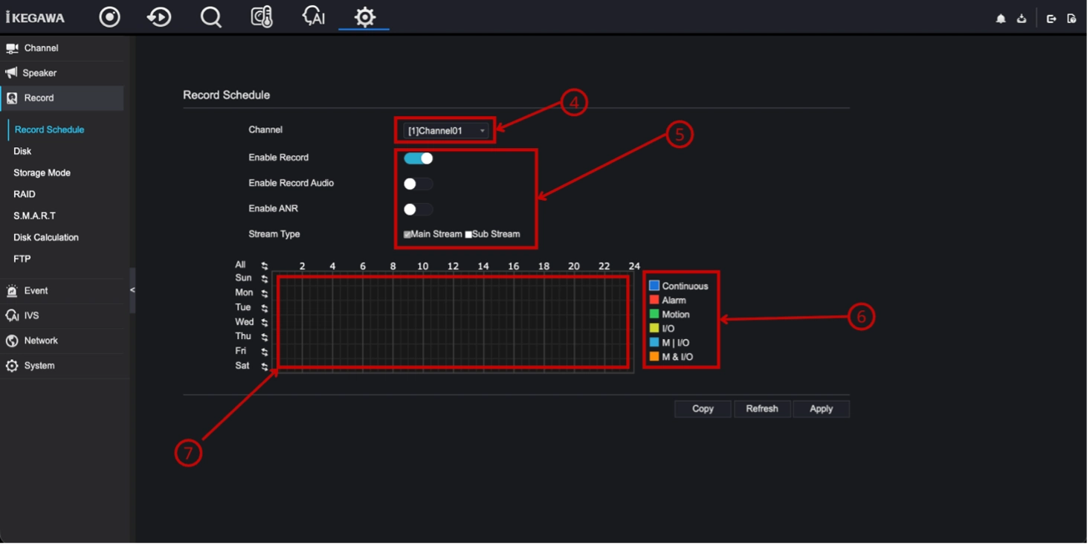
Task: Select Record Schedule in the sidebar
Action: click(50, 130)
